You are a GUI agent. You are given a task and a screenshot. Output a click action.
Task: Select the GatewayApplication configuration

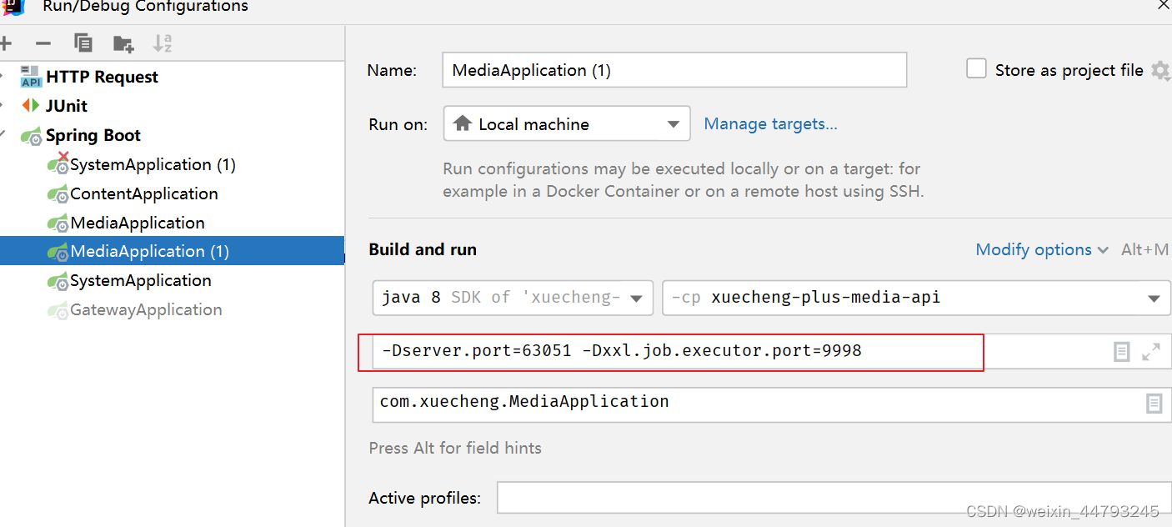(146, 309)
